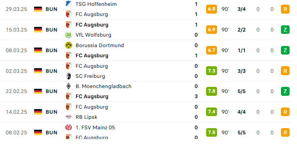Click the B. Moenchengladbach club crest

[x=69, y=86]
